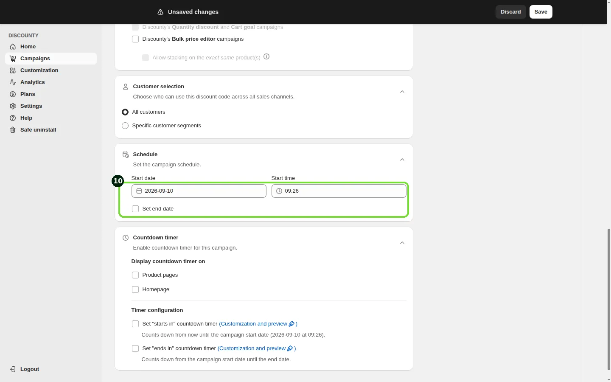Click the Customization grid icon
611x382 pixels.
click(x=13, y=70)
